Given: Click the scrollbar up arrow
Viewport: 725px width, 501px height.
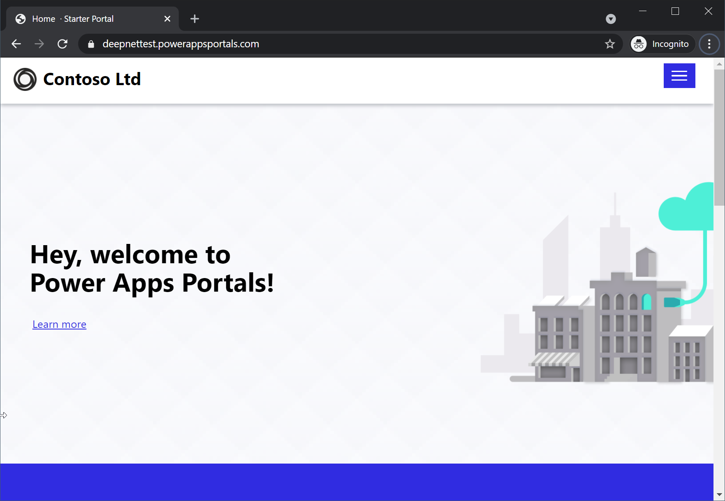Looking at the screenshot, I should point(719,64).
